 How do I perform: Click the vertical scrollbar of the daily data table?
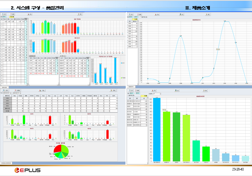(x=28, y=52)
